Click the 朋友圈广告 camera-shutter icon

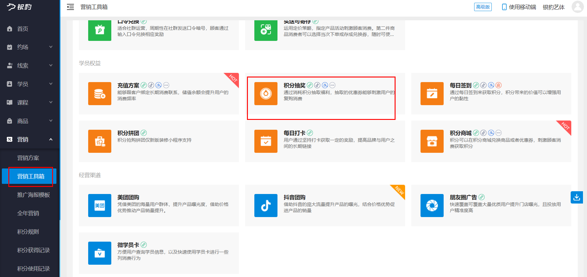coord(432,206)
